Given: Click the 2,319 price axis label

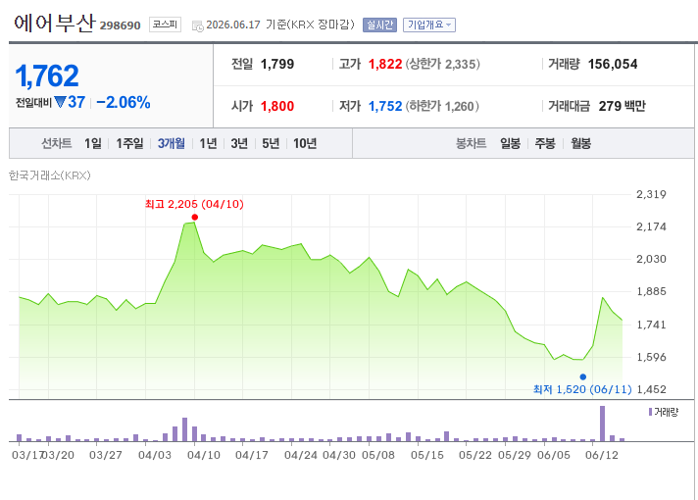Looking at the screenshot, I should [x=651, y=194].
